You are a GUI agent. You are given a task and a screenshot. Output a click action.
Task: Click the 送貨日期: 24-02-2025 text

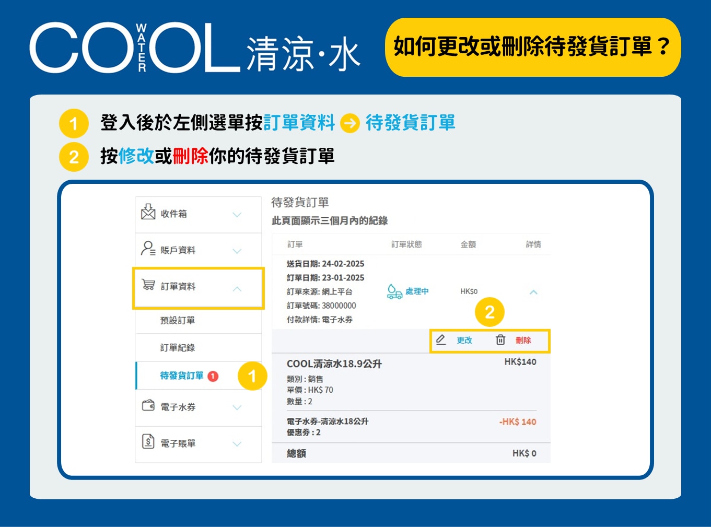(325, 264)
